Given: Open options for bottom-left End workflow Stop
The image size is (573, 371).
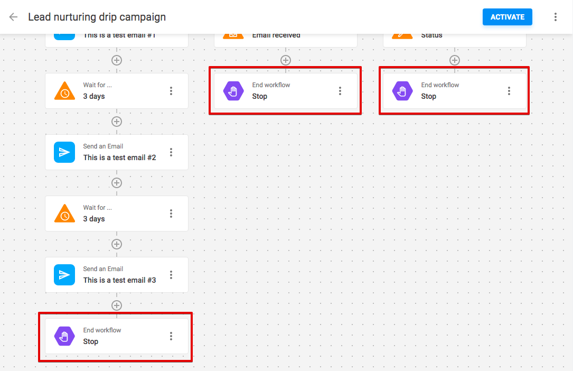Looking at the screenshot, I should (x=171, y=336).
